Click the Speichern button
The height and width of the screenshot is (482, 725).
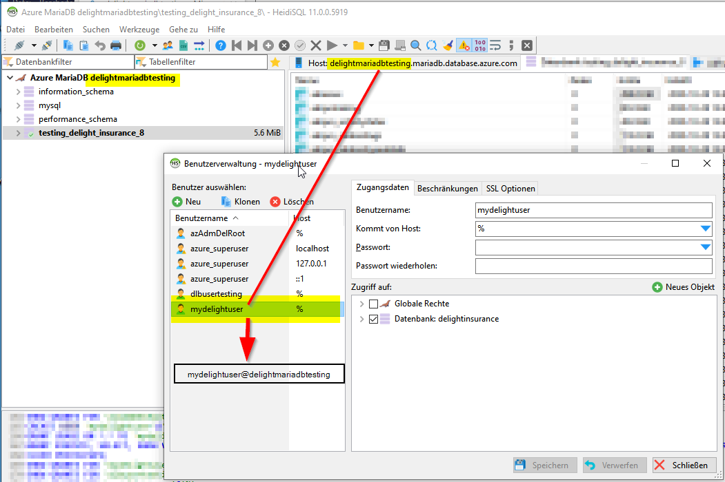pyautogui.click(x=544, y=465)
